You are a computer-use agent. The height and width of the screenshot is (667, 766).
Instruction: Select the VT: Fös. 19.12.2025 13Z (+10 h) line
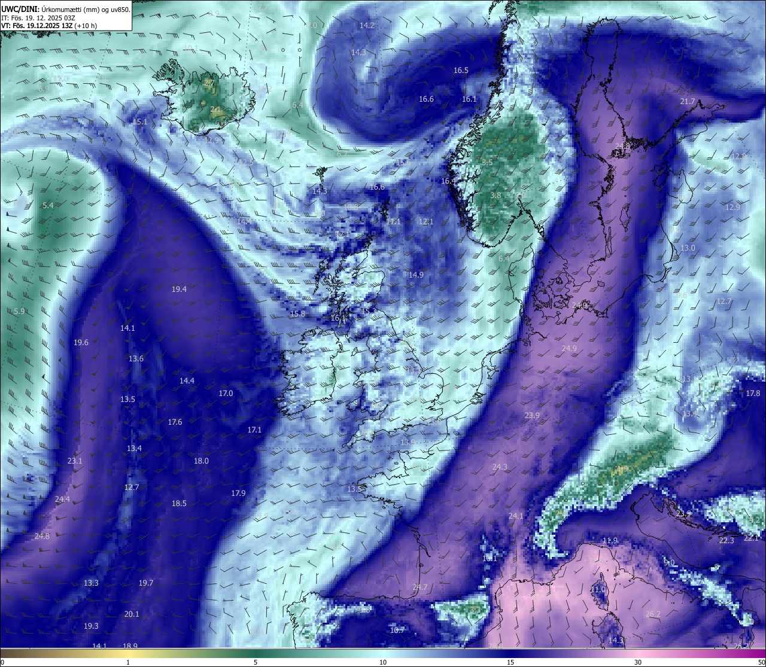(49, 26)
